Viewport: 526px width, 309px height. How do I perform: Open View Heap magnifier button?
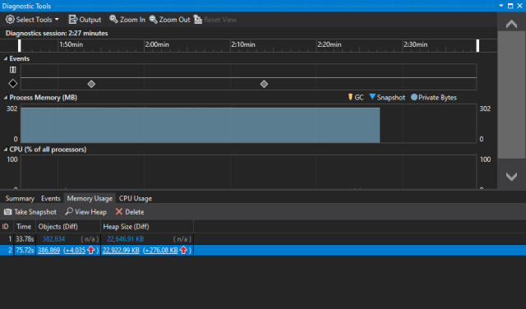(x=85, y=212)
